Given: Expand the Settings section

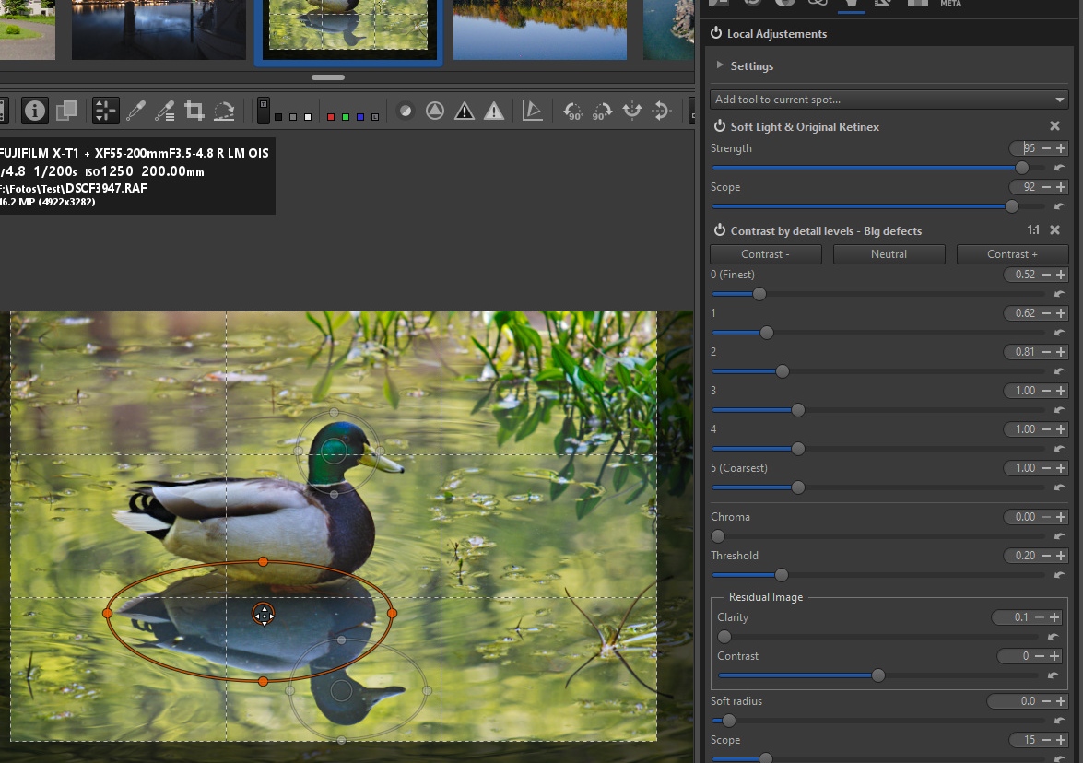Looking at the screenshot, I should point(720,65).
